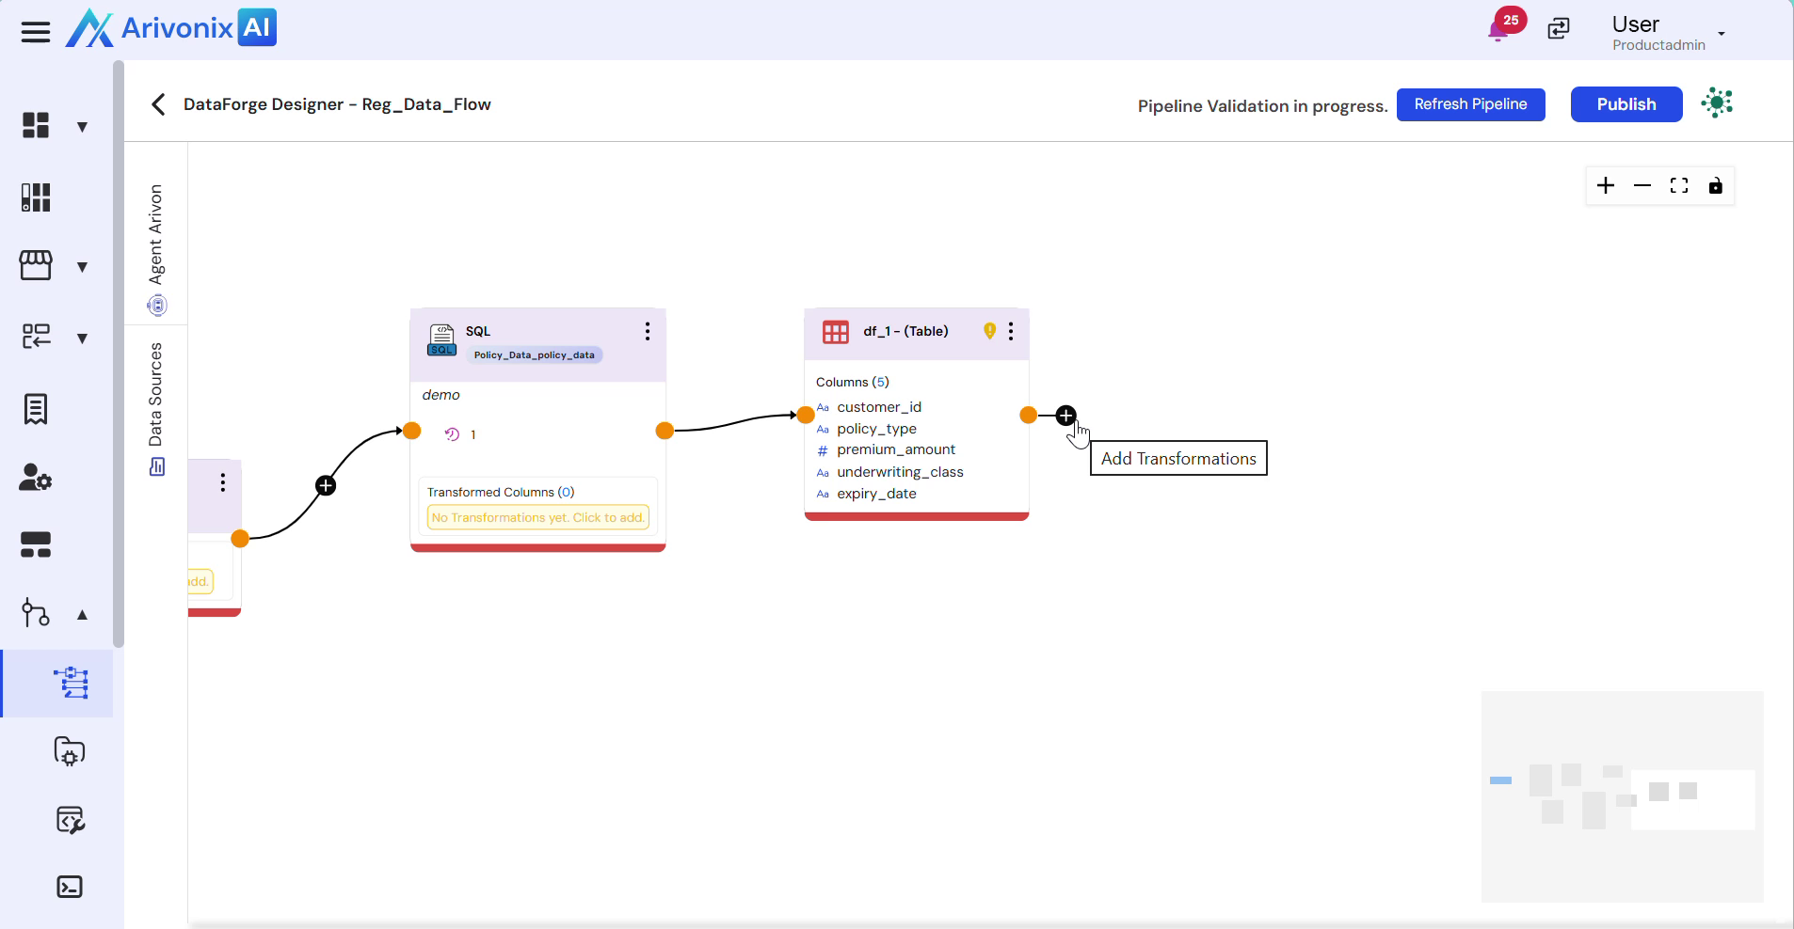The image size is (1794, 929).
Task: Open the SQL node three-dot menu
Action: (x=648, y=331)
